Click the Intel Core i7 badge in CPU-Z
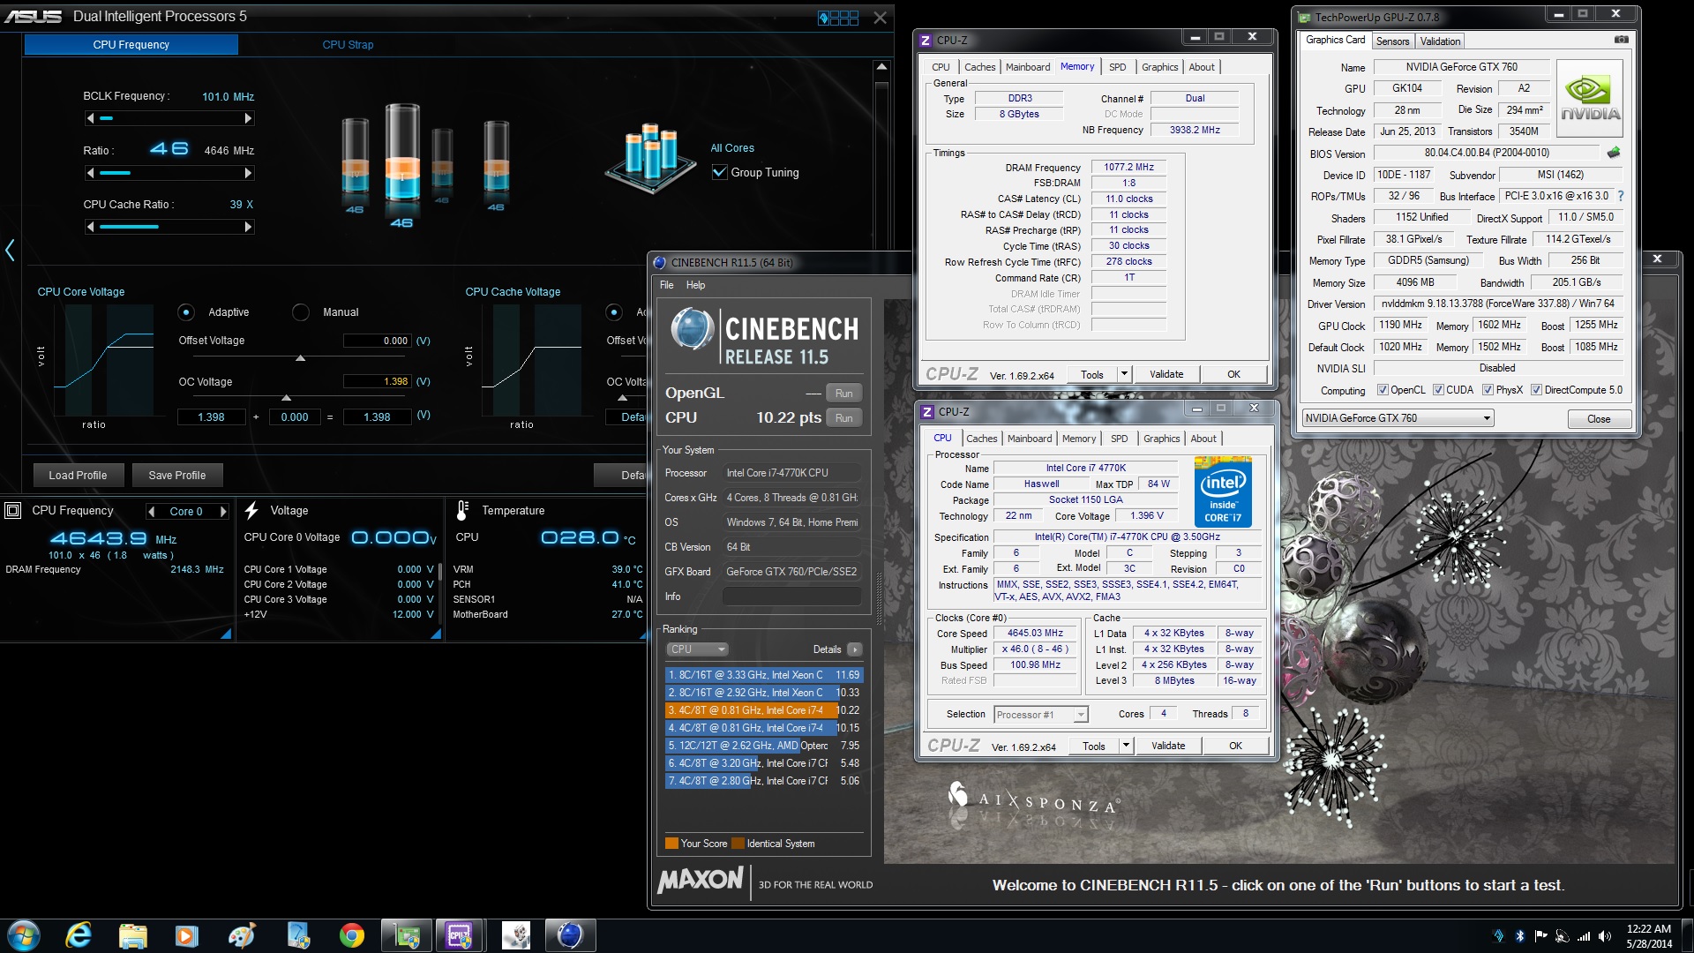The width and height of the screenshot is (1694, 953). point(1223,492)
